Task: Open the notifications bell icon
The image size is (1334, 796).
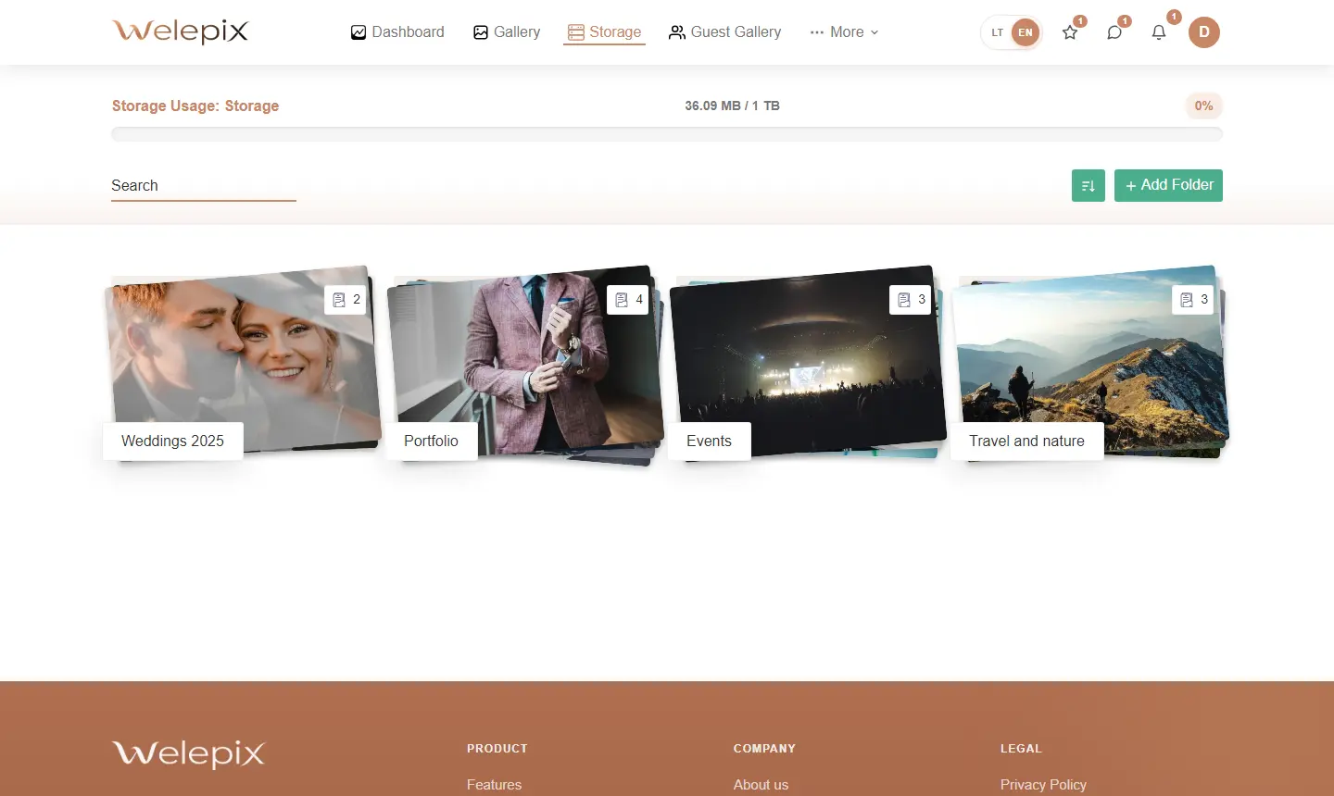Action: (1159, 32)
